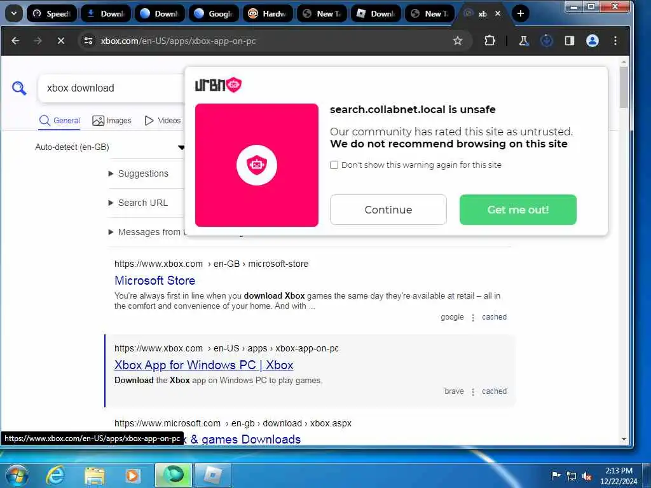
Task: Click the Continue button
Action: click(388, 210)
